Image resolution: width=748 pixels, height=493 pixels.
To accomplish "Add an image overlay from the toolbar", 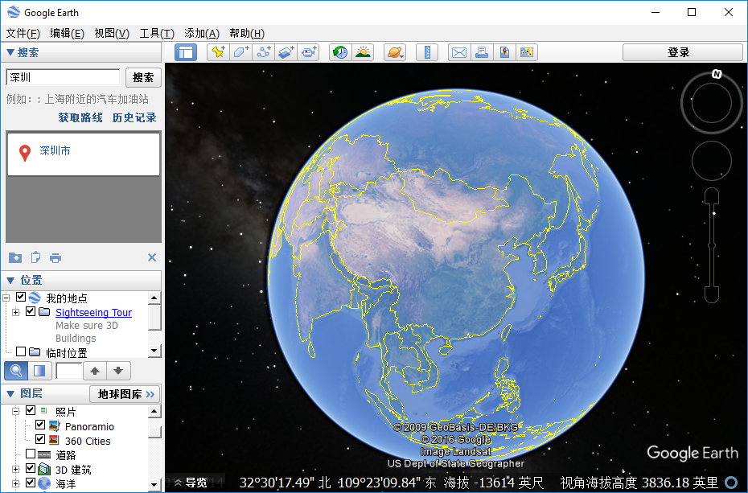I will [286, 52].
